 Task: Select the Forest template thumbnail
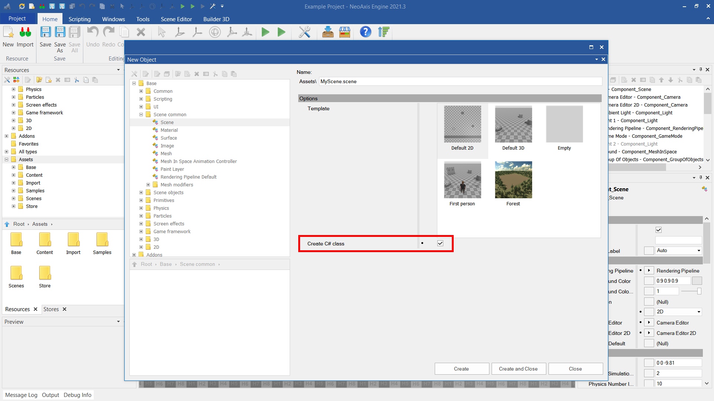click(513, 180)
